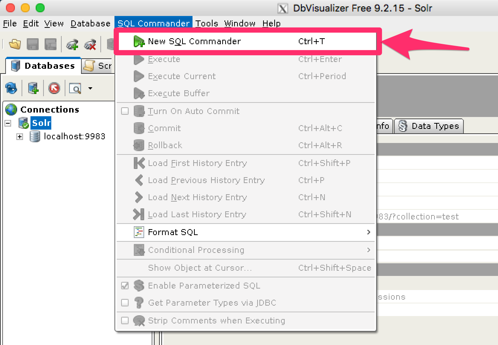Open the Tools menu
This screenshot has width=498, height=345.
pyautogui.click(x=207, y=23)
